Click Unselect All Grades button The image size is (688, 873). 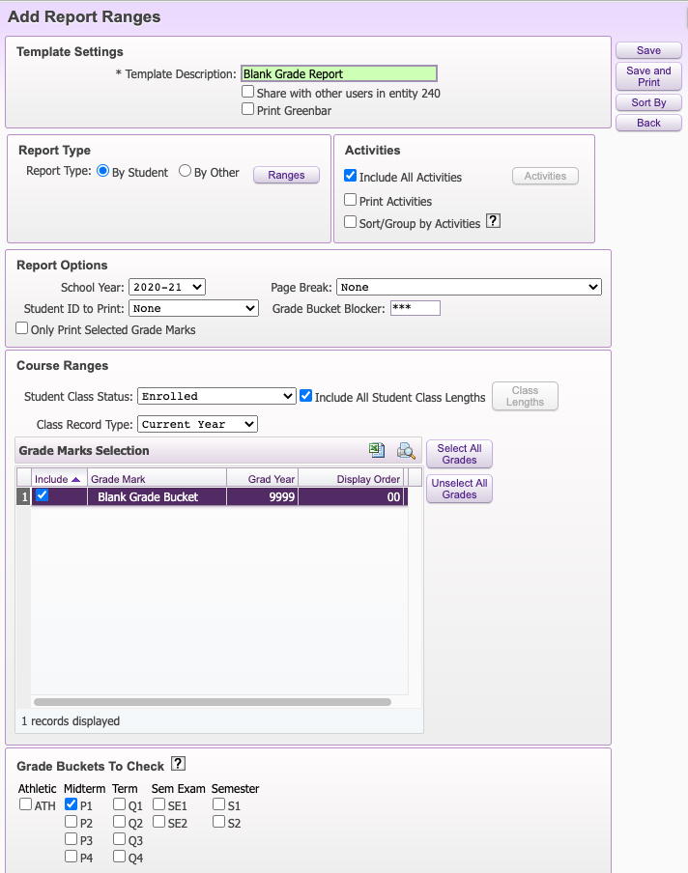click(459, 489)
